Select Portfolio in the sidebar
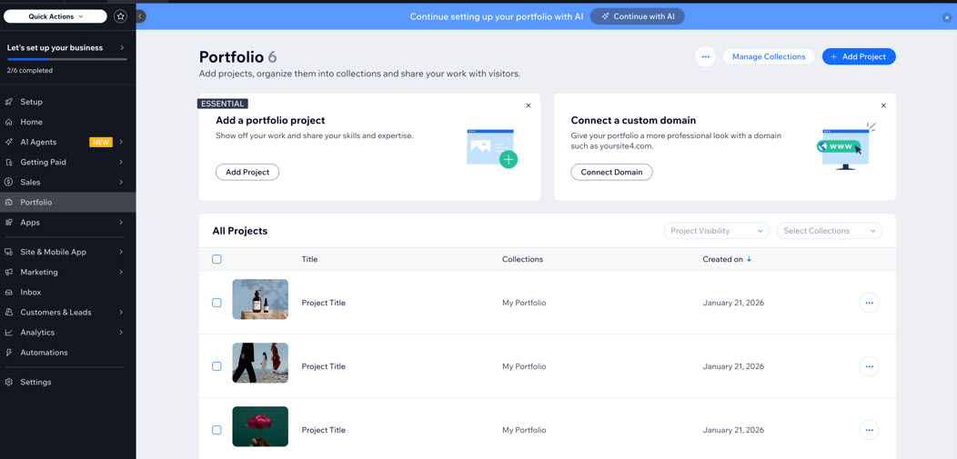This screenshot has height=459, width=957. coord(67,203)
